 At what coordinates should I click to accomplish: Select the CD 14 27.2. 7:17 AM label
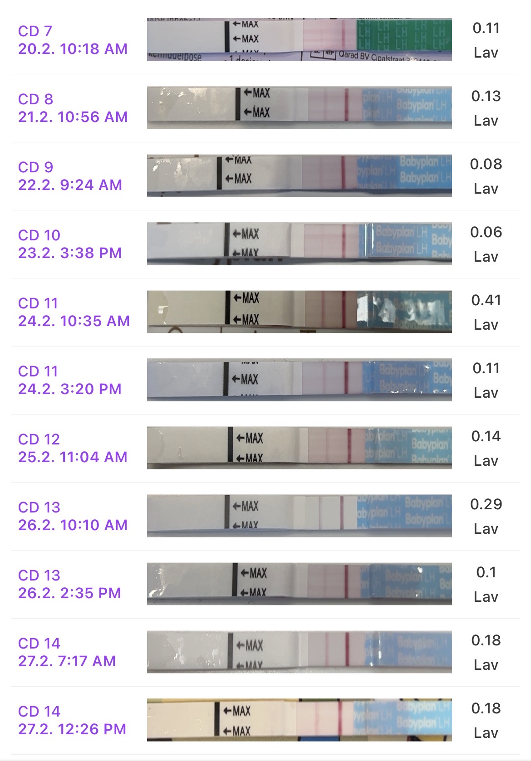pyautogui.click(x=67, y=652)
